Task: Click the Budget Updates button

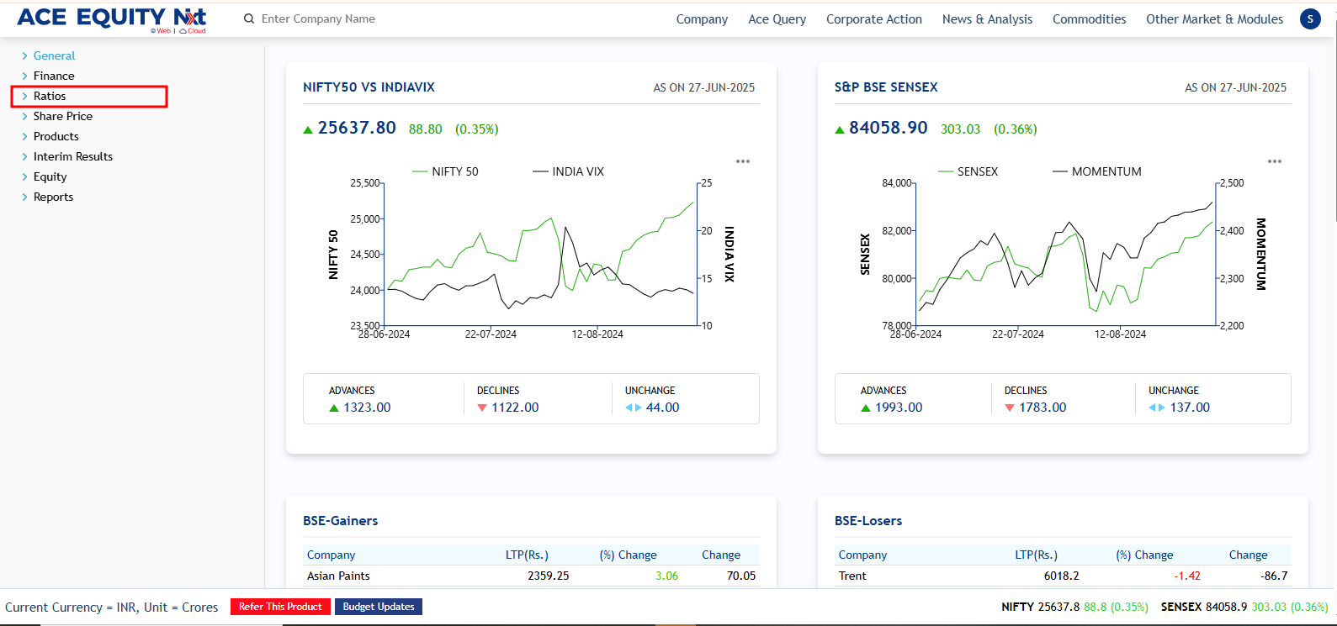Action: 379,607
